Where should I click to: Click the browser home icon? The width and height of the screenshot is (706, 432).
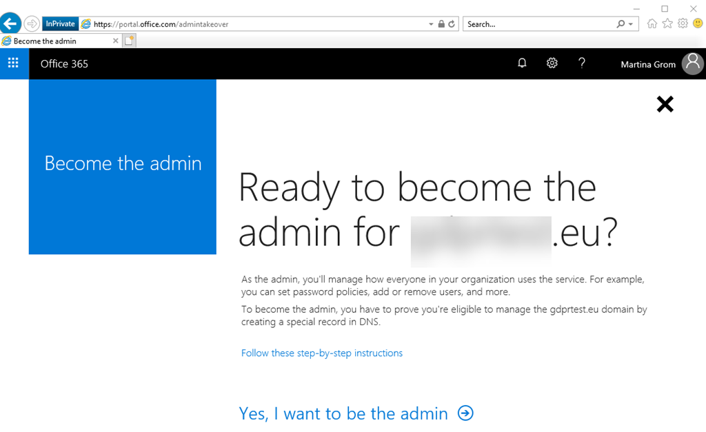point(652,23)
